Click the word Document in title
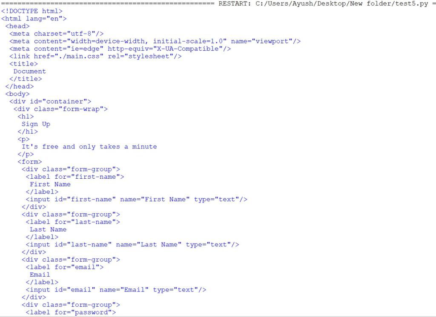Image resolution: width=436 pixels, height=317 pixels. pyautogui.click(x=30, y=71)
